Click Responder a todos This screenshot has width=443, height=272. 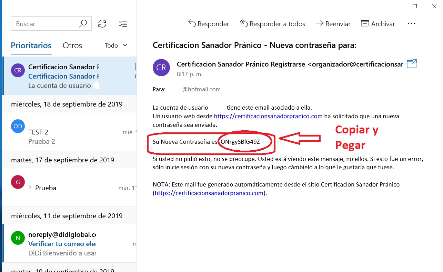coord(272,24)
